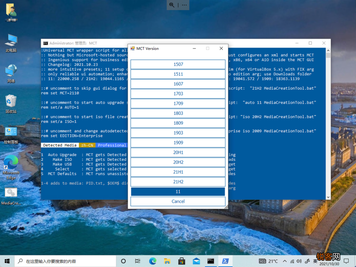Screen dimensions: 356x267
Task: Select the Control Panel desktop icon
Action: click(x=11, y=135)
